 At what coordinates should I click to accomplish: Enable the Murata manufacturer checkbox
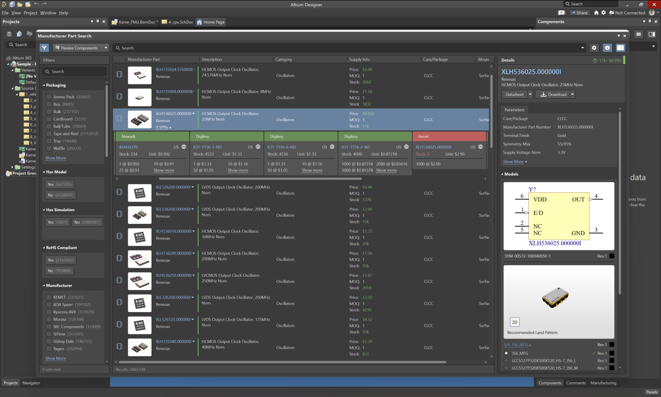click(x=49, y=319)
